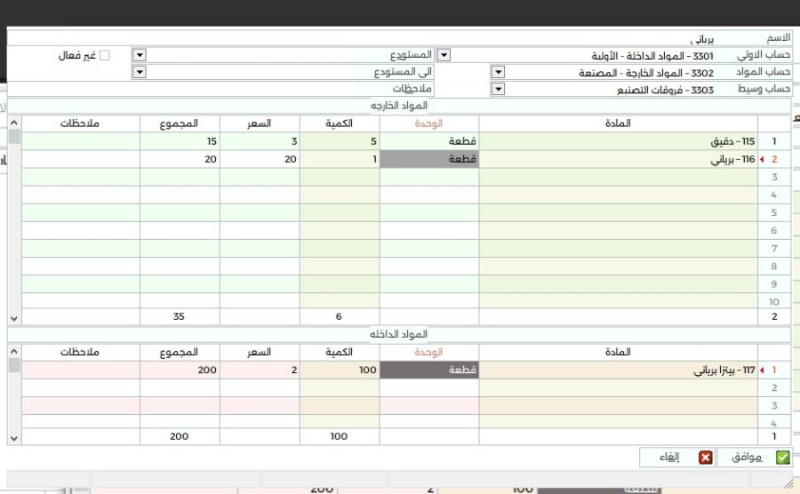Click the green check icon on موافق
The height and width of the screenshot is (494, 800).
coord(782,458)
